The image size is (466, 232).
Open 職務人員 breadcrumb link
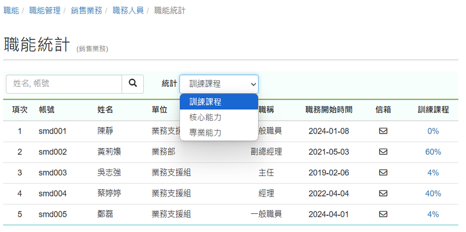point(128,10)
